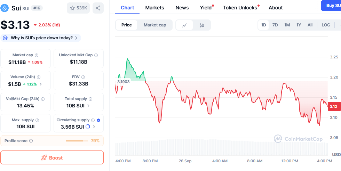Toggle chart to Price view
Image resolution: width=341 pixels, height=171 pixels.
point(127,25)
